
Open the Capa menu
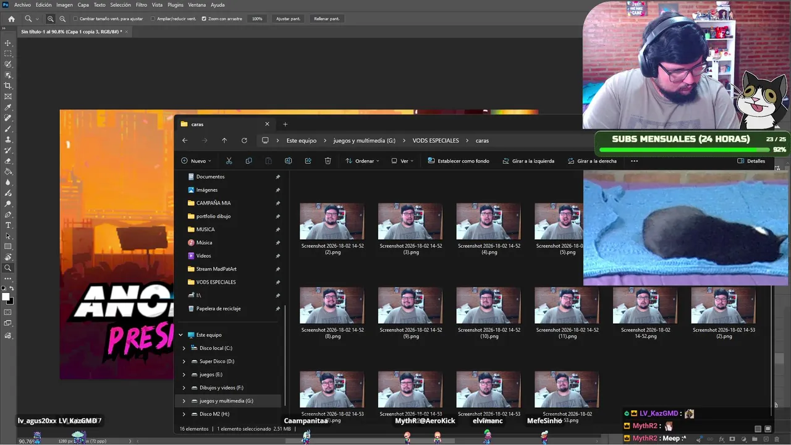coord(83,5)
